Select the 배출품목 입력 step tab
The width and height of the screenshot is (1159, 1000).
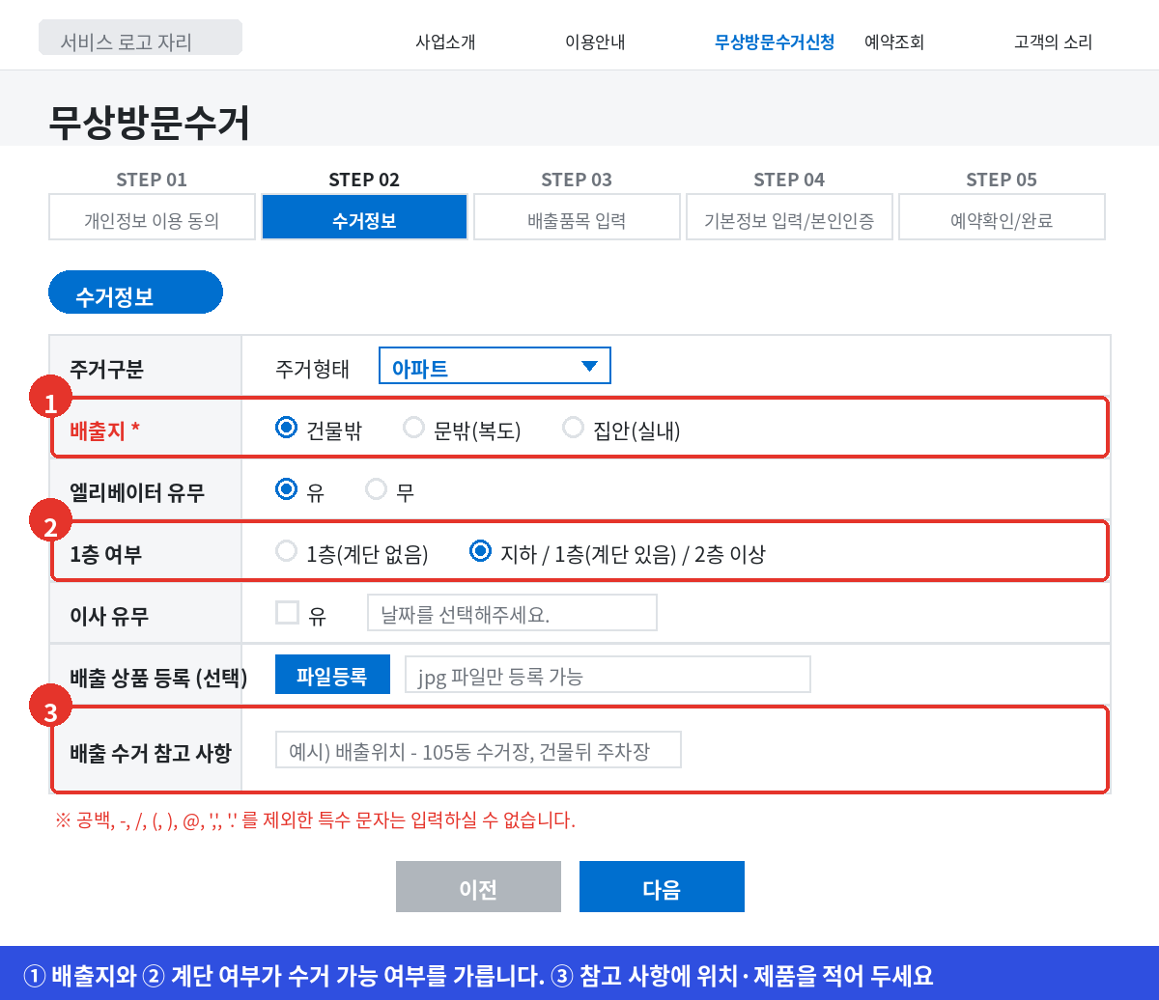577,217
